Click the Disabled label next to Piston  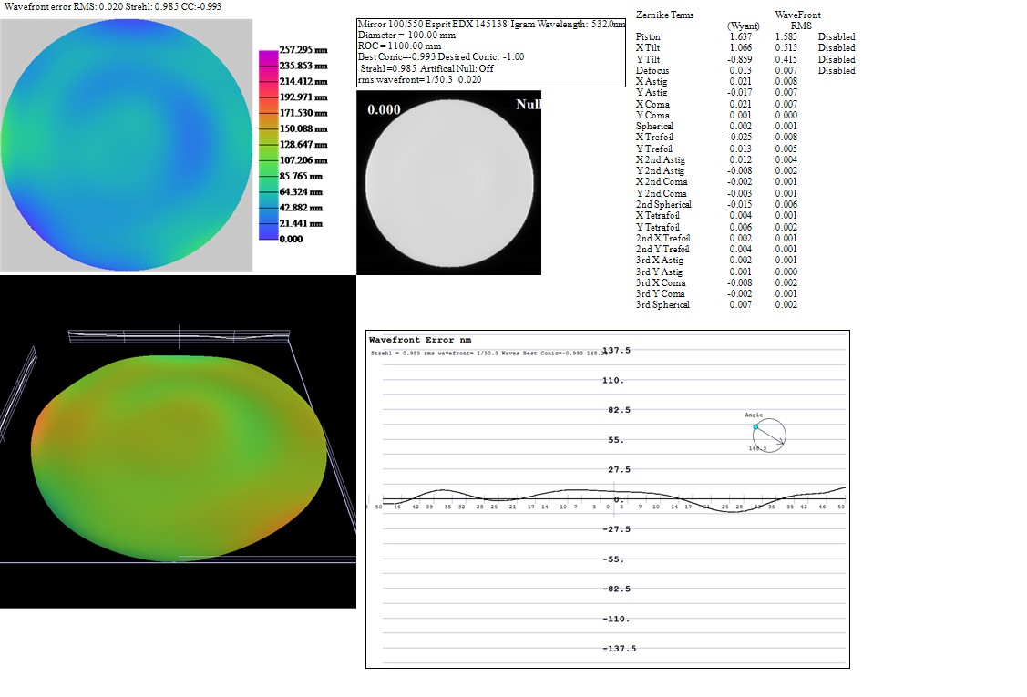tap(836, 36)
